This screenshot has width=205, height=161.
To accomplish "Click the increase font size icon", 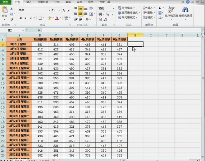I will [64, 10].
